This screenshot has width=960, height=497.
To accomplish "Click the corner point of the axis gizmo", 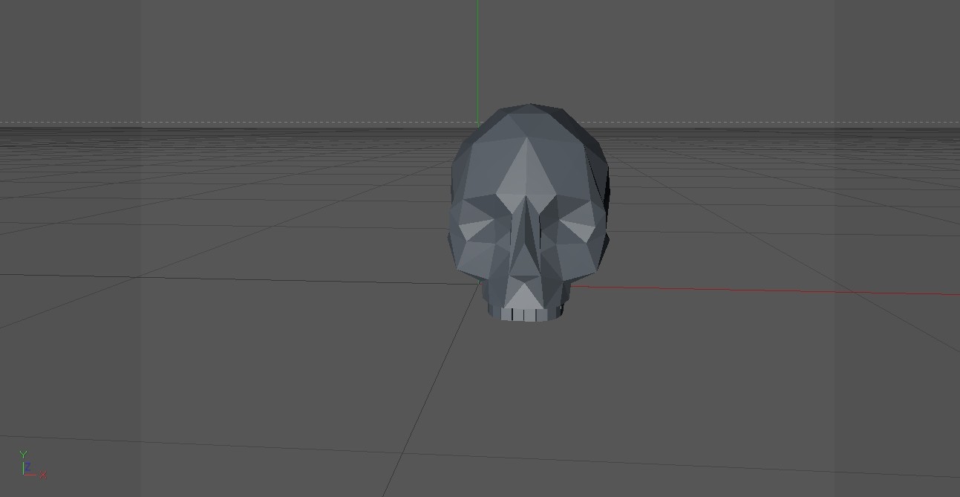I will [23, 475].
